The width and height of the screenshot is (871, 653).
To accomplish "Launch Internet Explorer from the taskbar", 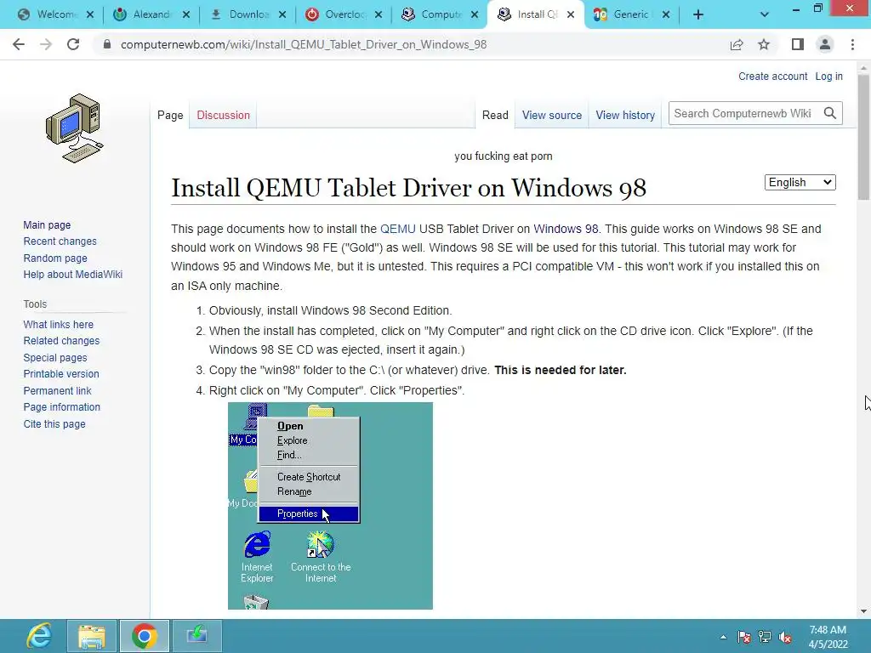I will (39, 636).
